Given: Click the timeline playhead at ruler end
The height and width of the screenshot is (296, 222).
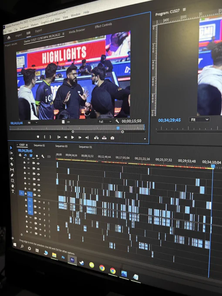Looking at the screenshot, I should click(x=213, y=166).
